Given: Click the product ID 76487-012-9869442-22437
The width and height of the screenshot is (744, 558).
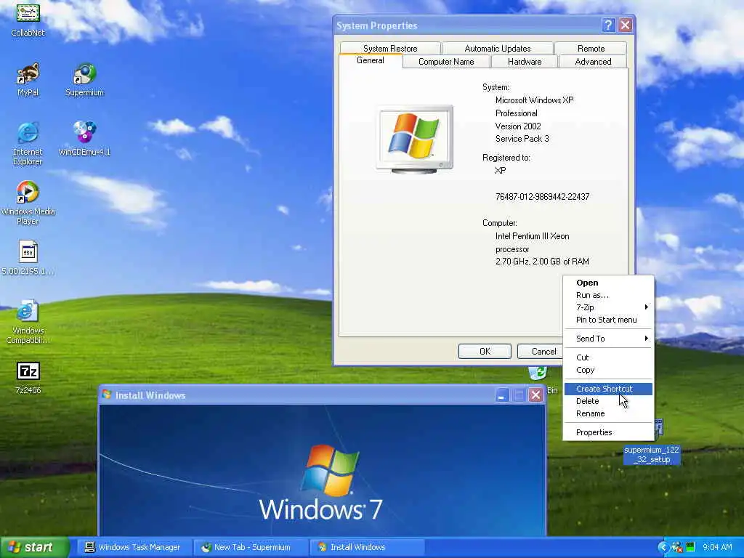Looking at the screenshot, I should 542,196.
